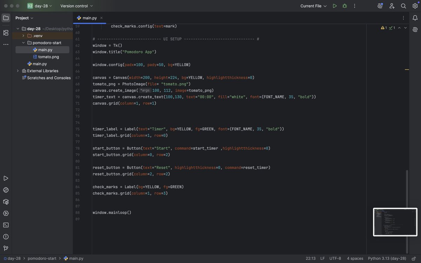Viewport: 421px width, 263px height.
Task: Expand the .venv folder
Action: [23, 36]
